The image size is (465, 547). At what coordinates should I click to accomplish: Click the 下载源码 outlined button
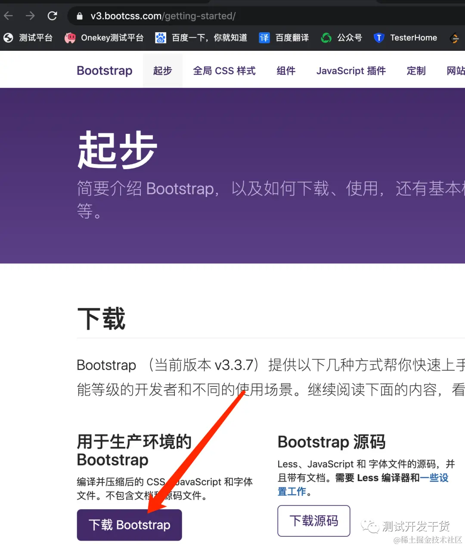(314, 521)
